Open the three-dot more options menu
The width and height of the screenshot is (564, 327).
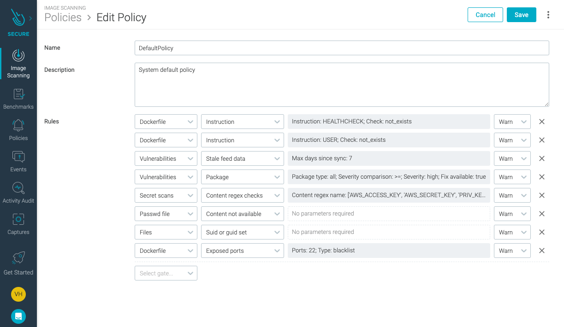click(x=548, y=15)
